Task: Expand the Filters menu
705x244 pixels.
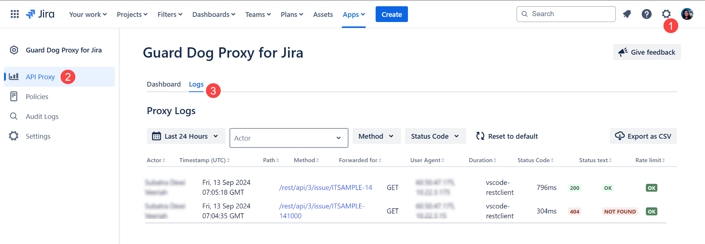Action: point(170,14)
